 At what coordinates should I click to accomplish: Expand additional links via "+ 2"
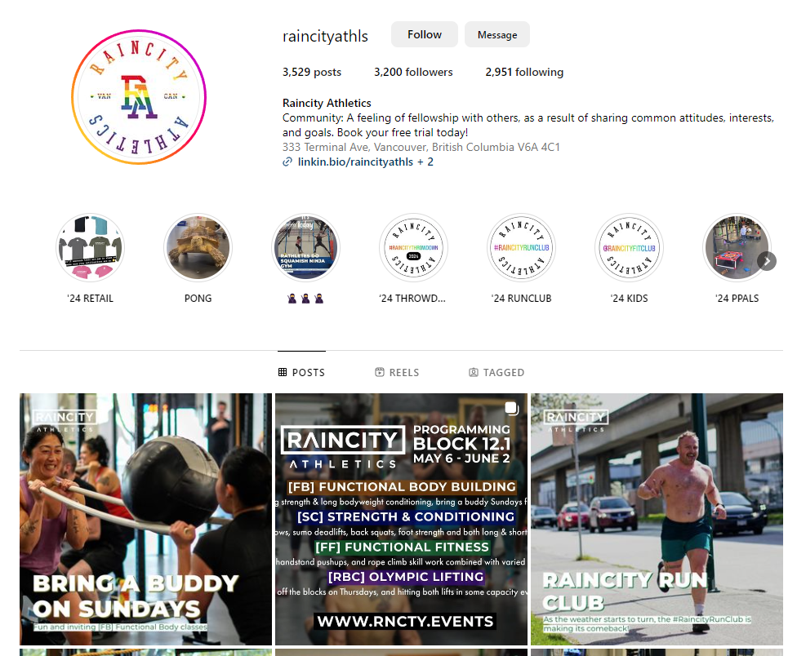[425, 162]
